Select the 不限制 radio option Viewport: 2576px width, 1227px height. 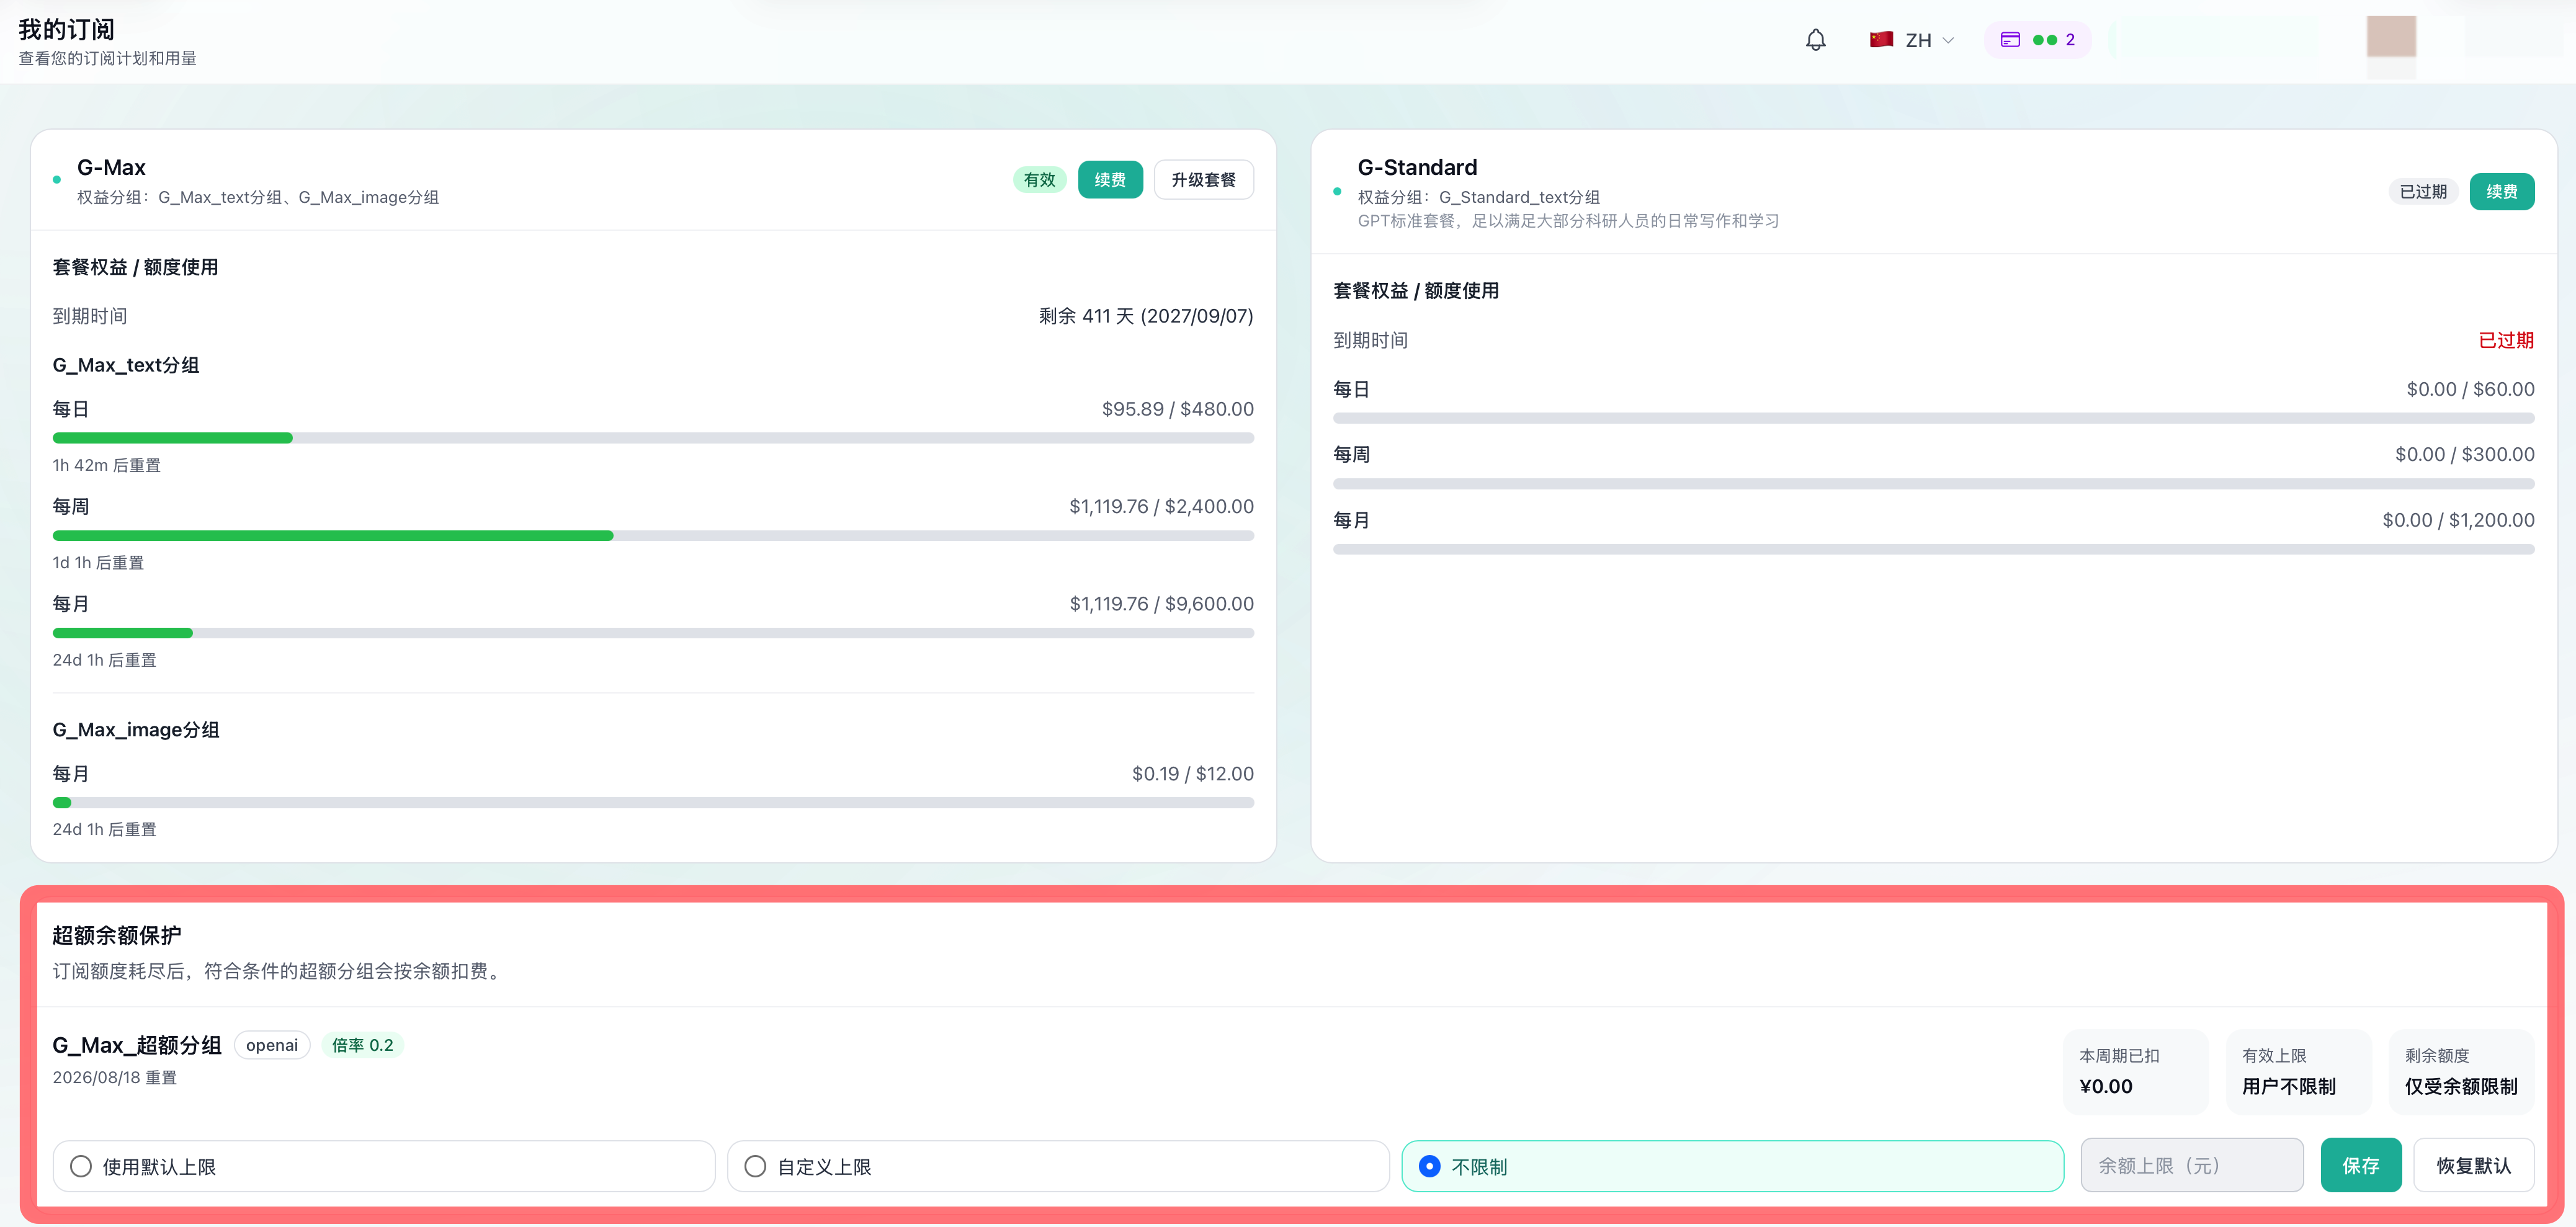coord(1732,1166)
